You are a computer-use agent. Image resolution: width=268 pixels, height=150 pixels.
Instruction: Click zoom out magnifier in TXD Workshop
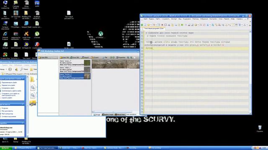pyautogui.click(x=131, y=57)
